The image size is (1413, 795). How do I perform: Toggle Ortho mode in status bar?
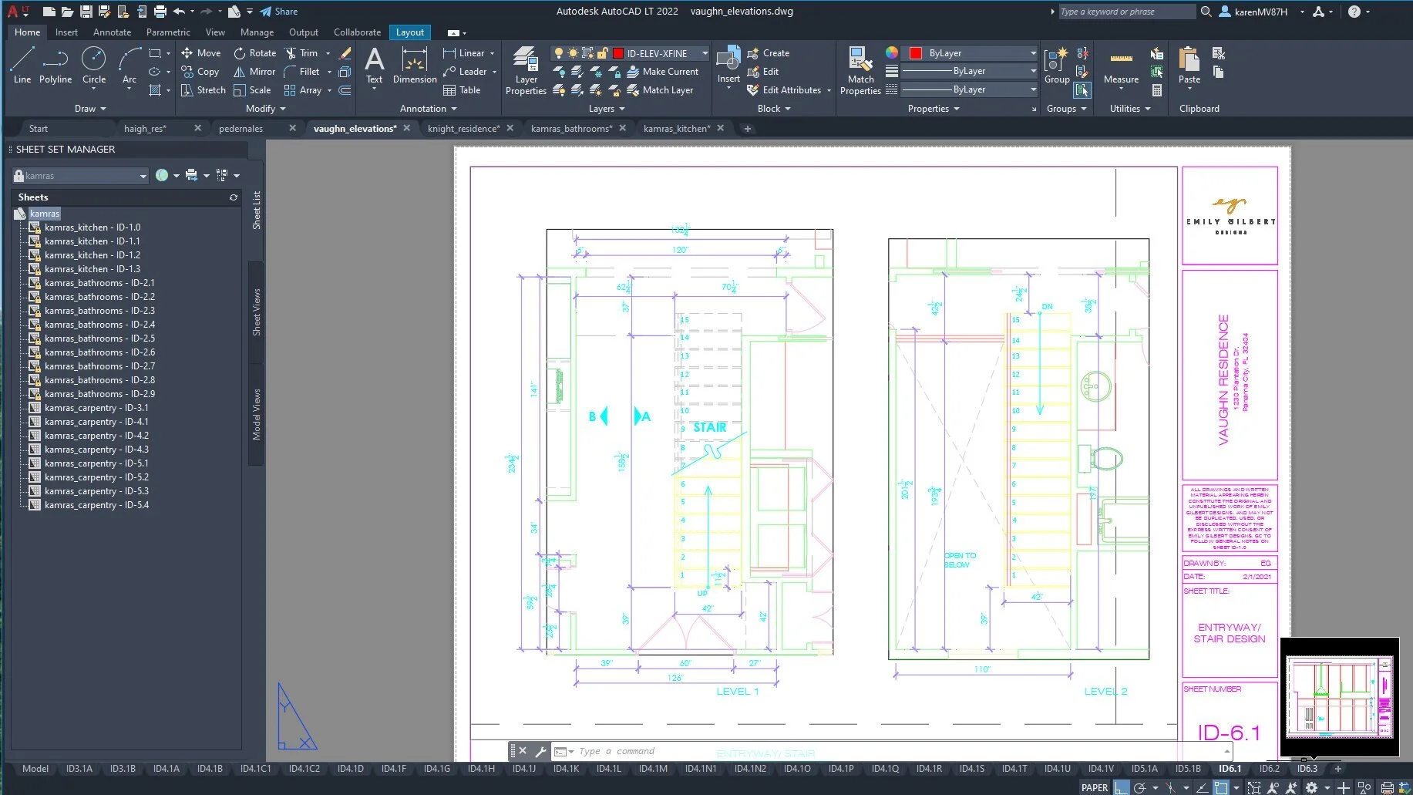pos(1120,787)
